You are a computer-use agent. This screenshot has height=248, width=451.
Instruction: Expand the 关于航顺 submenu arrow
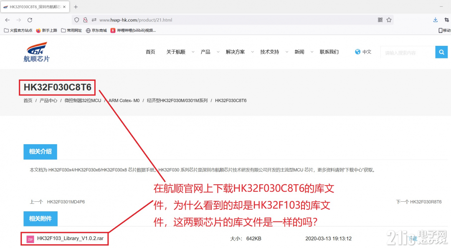click(193, 52)
